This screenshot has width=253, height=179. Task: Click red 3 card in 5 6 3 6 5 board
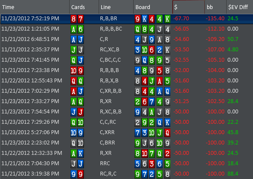tap(151, 164)
